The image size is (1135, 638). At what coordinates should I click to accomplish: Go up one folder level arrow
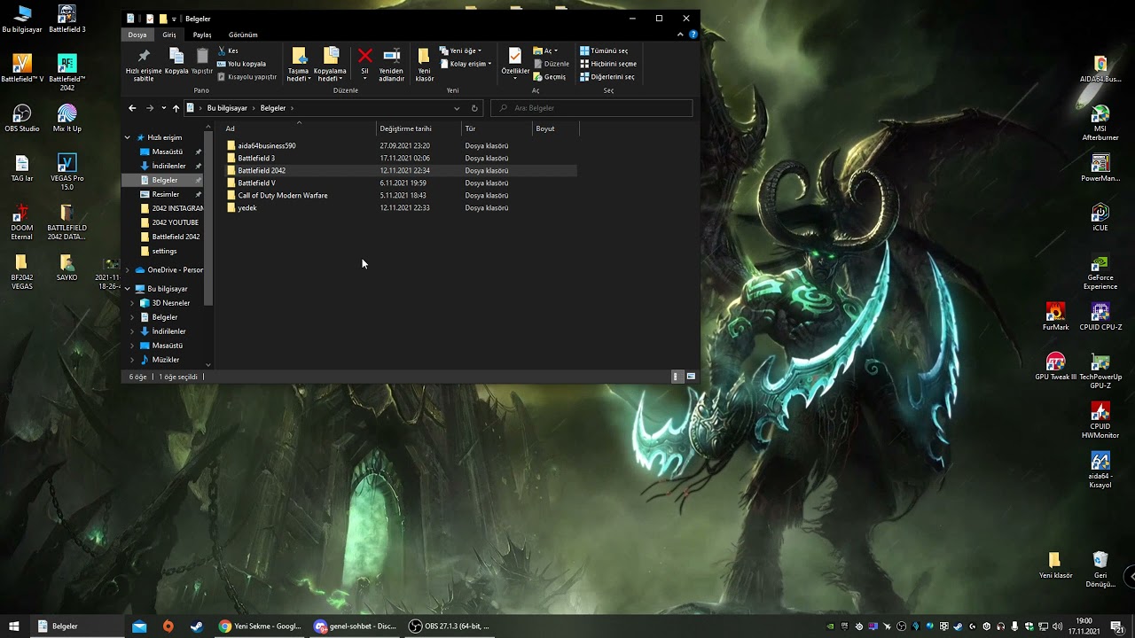(x=176, y=108)
